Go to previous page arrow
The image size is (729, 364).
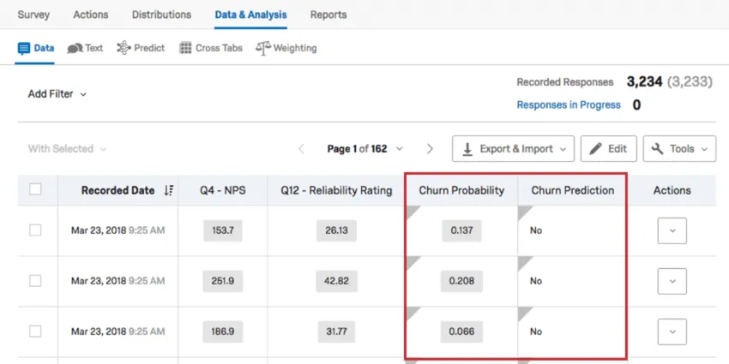pos(301,149)
